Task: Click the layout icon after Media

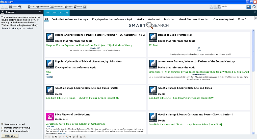Action: click(x=85, y=7)
